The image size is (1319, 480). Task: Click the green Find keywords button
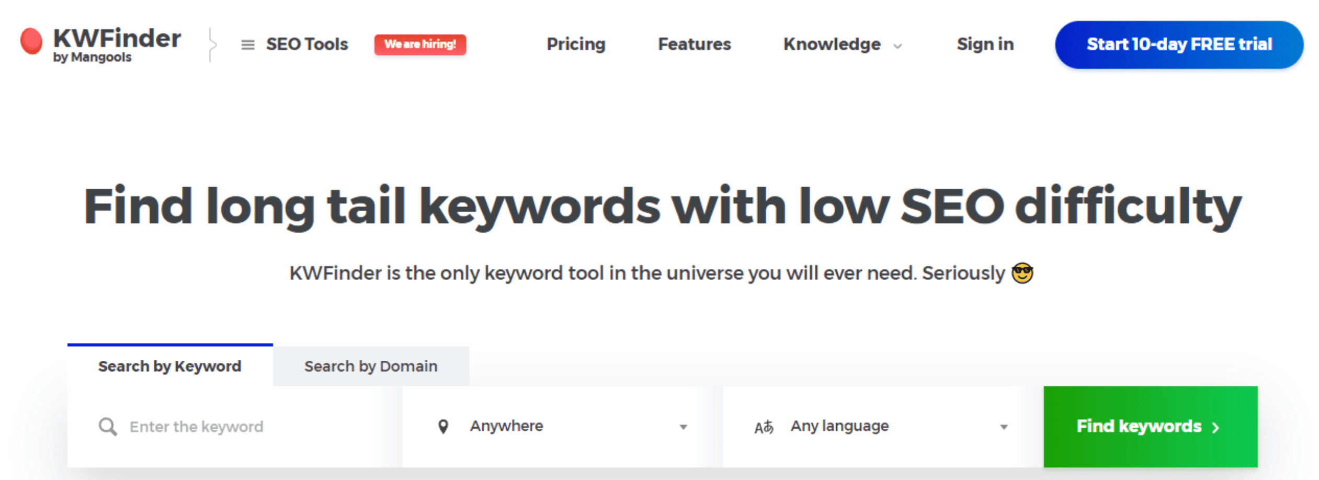[1151, 427]
